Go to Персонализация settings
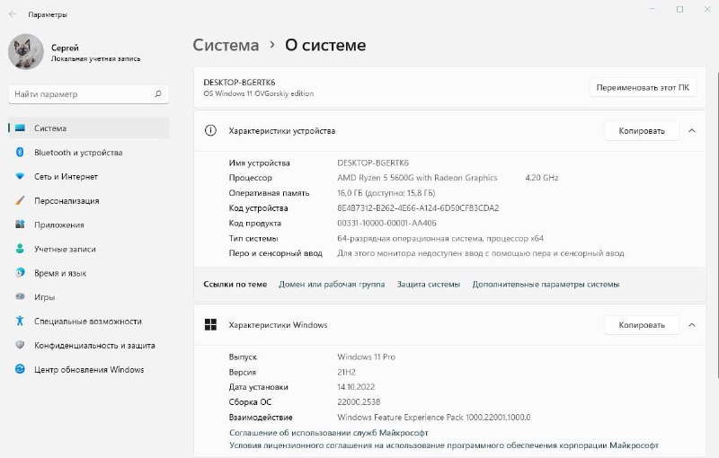 88,200
